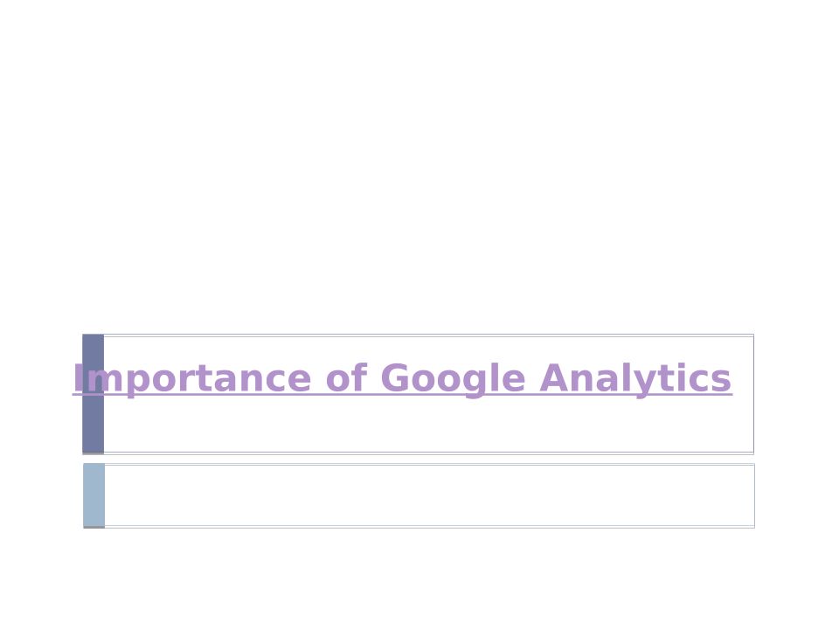This screenshot has width=839, height=629.
Task: Click the word "Analytics" in the title
Action: pyautogui.click(x=635, y=379)
